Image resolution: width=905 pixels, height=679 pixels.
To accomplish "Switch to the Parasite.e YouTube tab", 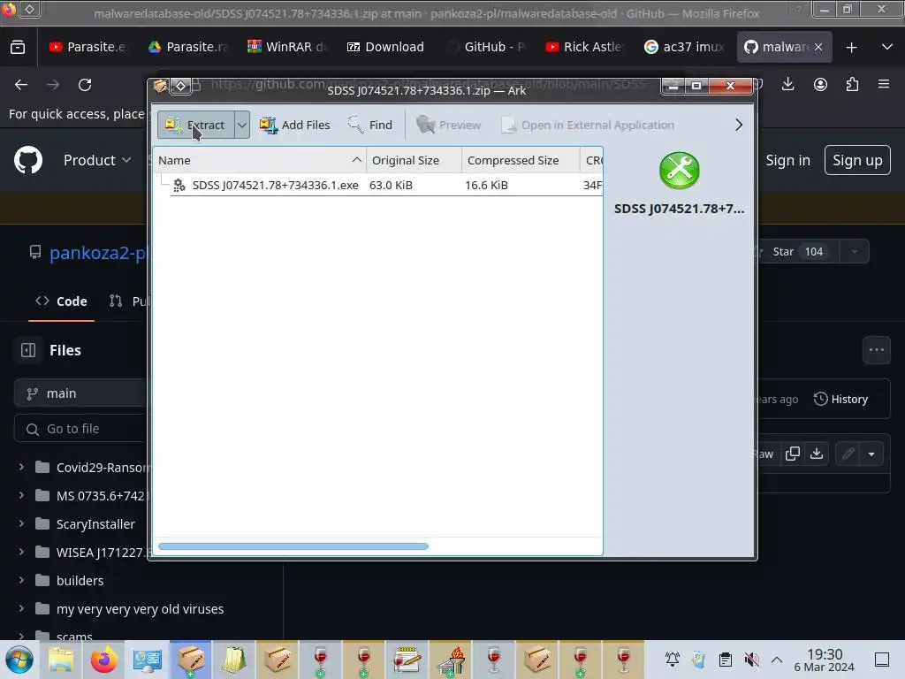I will [x=87, y=47].
